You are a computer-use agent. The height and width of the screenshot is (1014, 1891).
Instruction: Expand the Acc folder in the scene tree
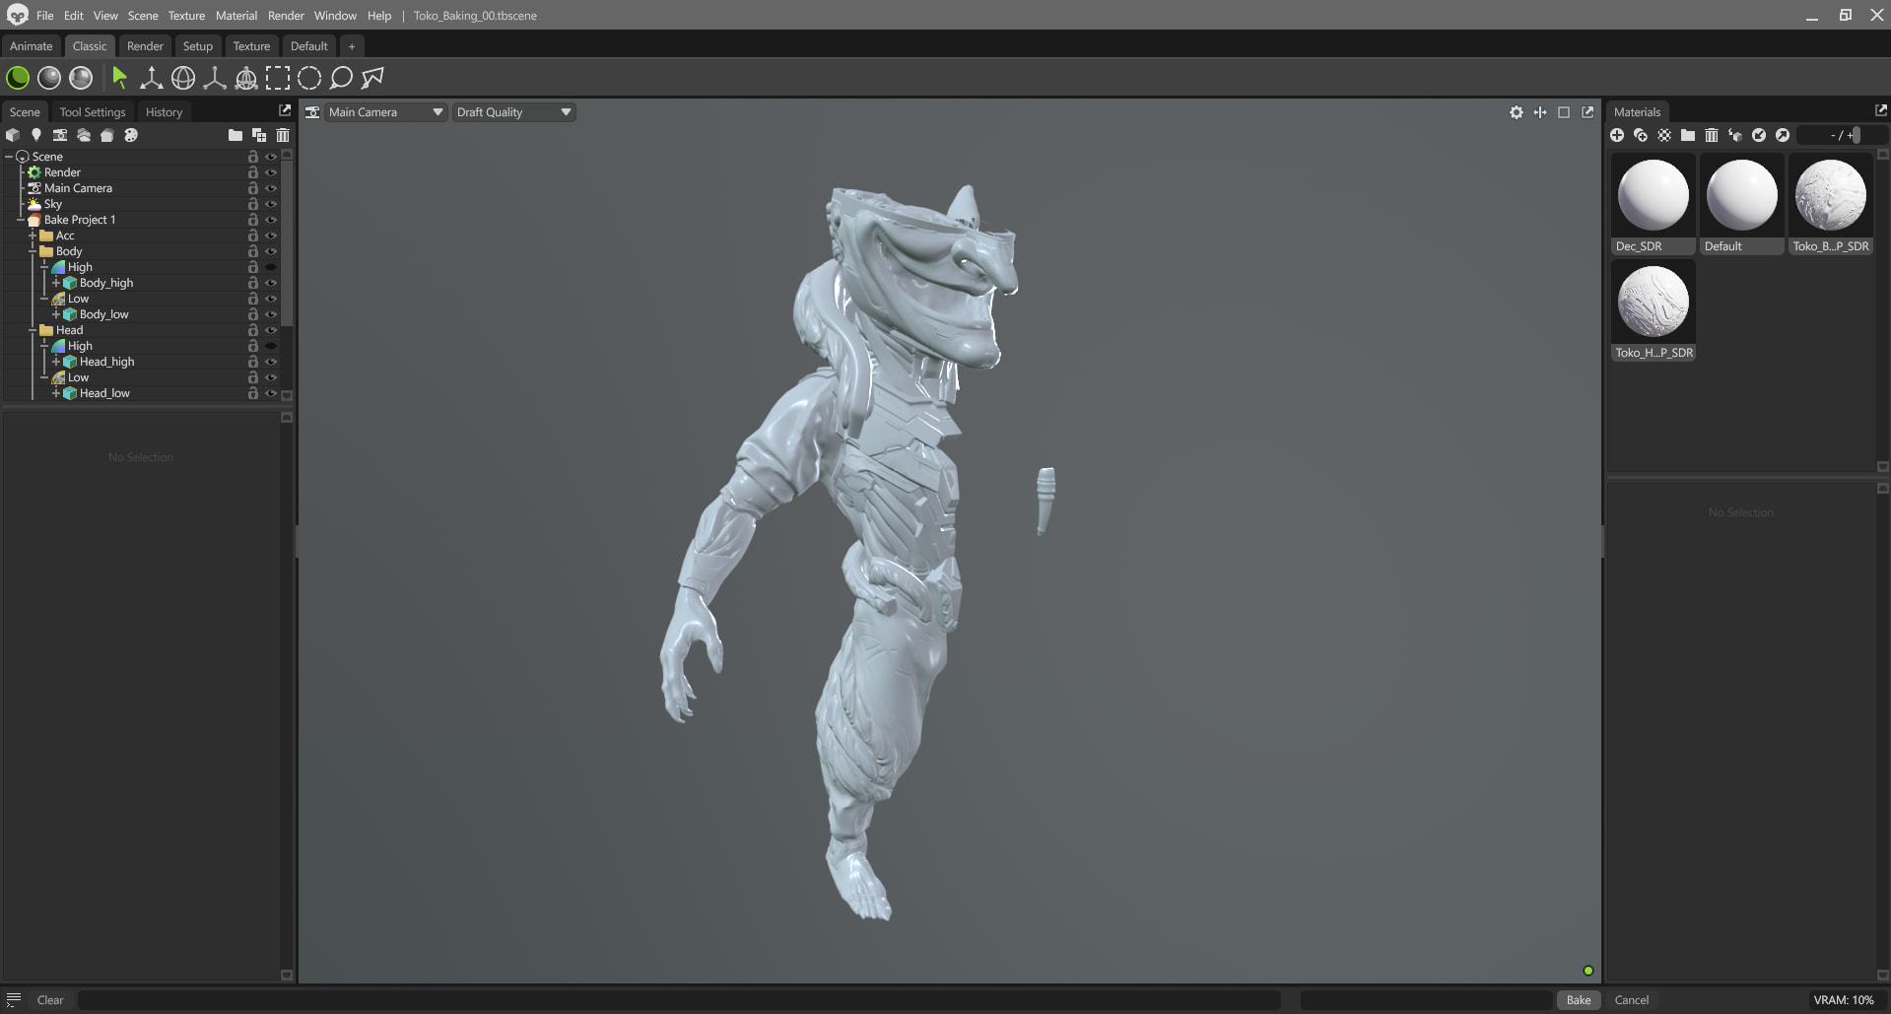[x=33, y=236]
